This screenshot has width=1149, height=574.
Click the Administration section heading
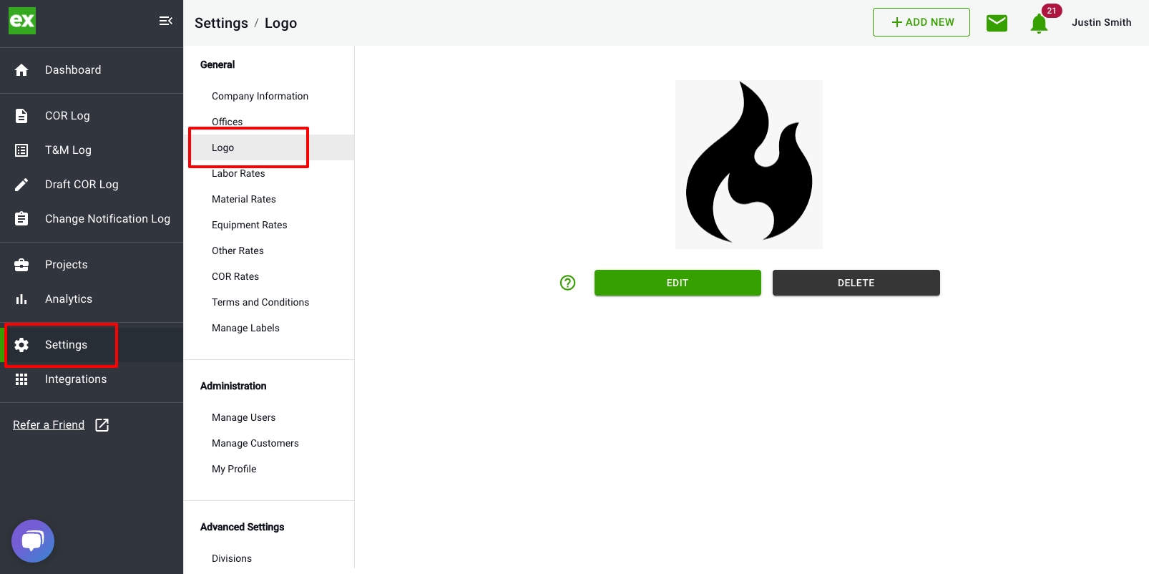tap(233, 386)
